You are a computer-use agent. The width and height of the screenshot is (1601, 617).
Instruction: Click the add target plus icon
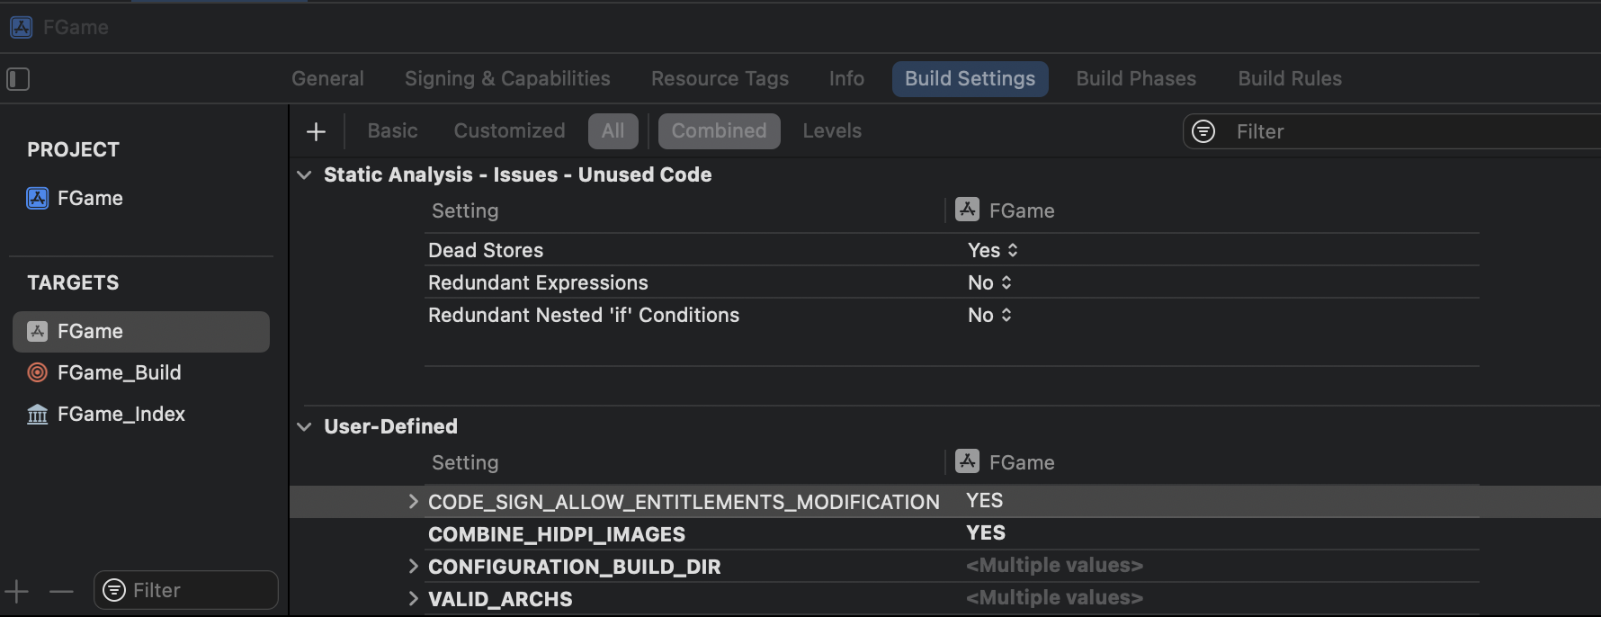click(x=17, y=591)
